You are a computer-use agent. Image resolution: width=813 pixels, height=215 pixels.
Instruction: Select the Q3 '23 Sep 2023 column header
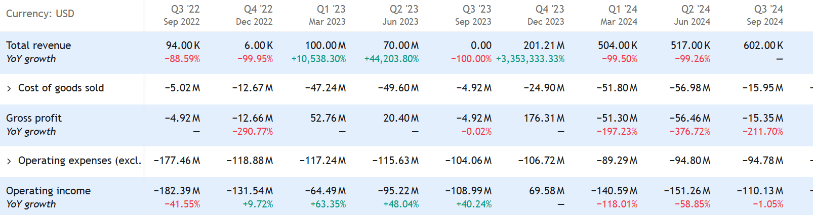coord(473,15)
